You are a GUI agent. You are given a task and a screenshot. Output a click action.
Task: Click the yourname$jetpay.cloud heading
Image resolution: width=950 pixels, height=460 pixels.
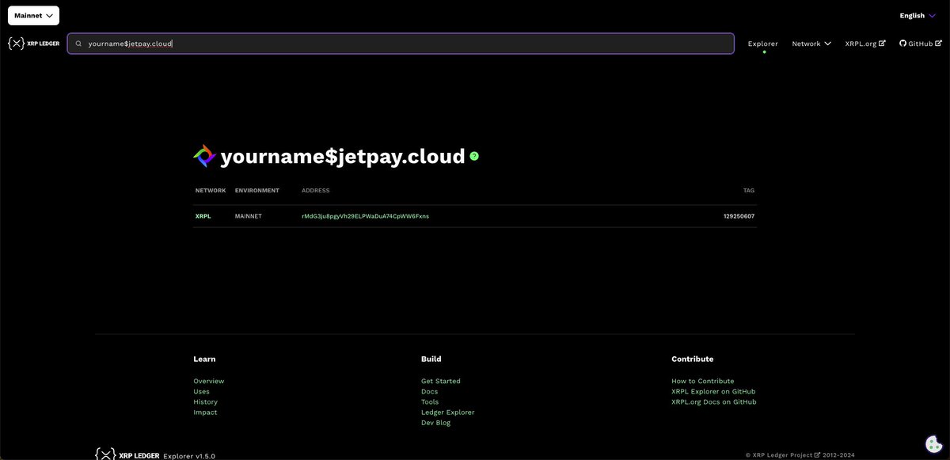point(342,156)
